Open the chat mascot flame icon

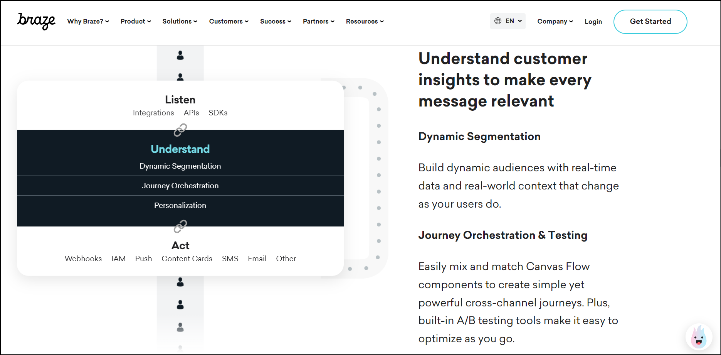699,336
